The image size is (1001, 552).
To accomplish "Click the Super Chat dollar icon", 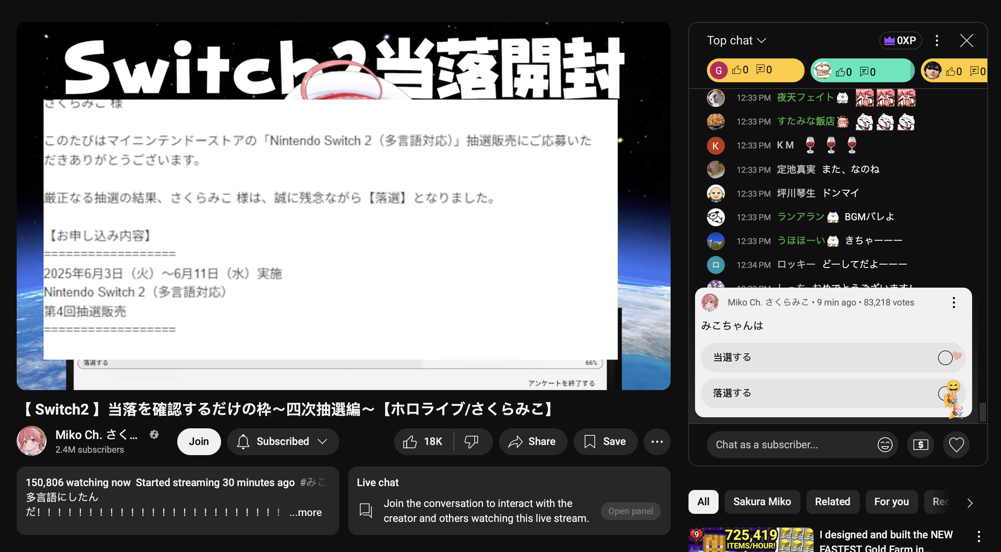I will [920, 445].
